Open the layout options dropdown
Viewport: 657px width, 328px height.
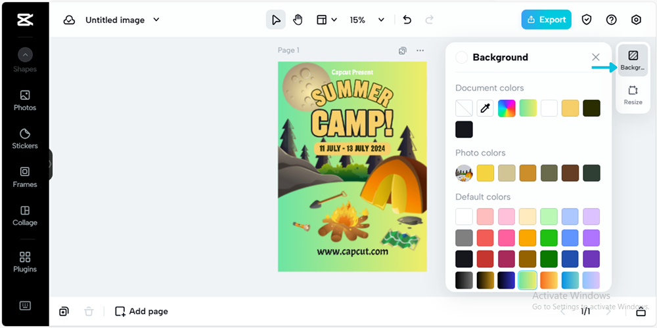coord(327,20)
